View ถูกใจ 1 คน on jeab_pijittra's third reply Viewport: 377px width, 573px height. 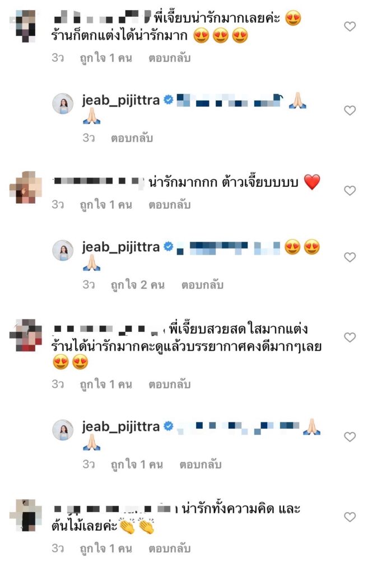point(137,464)
